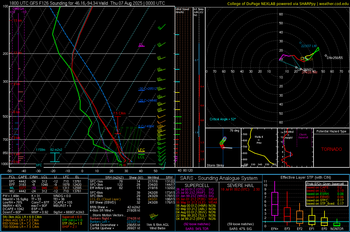Click the 0 C=14984' freezing level label
Screen dimensions: 350x232
click(x=146, y=126)
